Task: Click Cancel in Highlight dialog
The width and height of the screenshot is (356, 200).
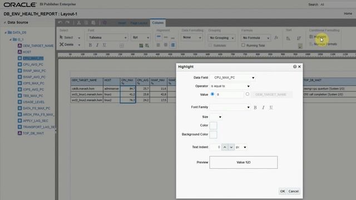Action: click(x=294, y=191)
